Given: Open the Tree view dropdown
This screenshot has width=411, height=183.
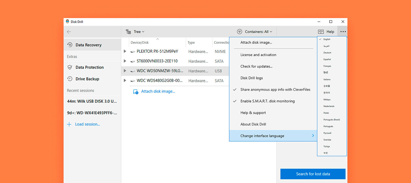Looking at the screenshot, I should [x=135, y=32].
